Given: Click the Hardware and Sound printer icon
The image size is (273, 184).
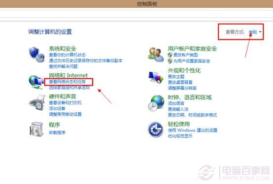Looking at the screenshot, I should tap(37, 102).
